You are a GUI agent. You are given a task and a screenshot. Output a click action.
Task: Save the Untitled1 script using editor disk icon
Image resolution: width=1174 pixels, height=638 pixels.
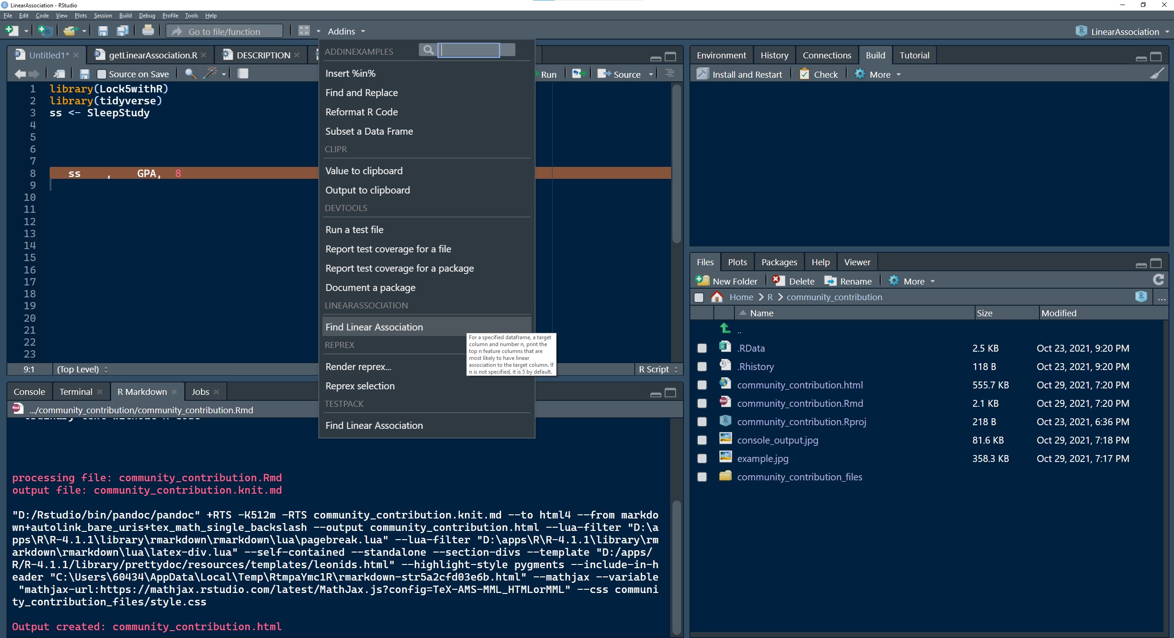[x=85, y=74]
